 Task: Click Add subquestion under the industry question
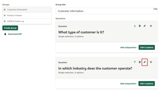[128, 84]
